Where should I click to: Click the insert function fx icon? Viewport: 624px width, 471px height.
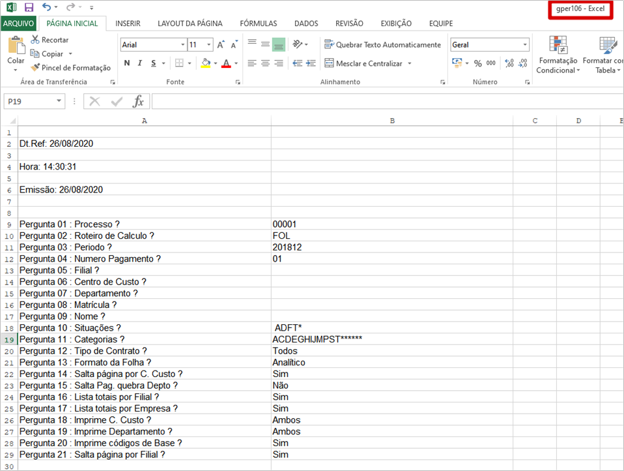pos(138,101)
